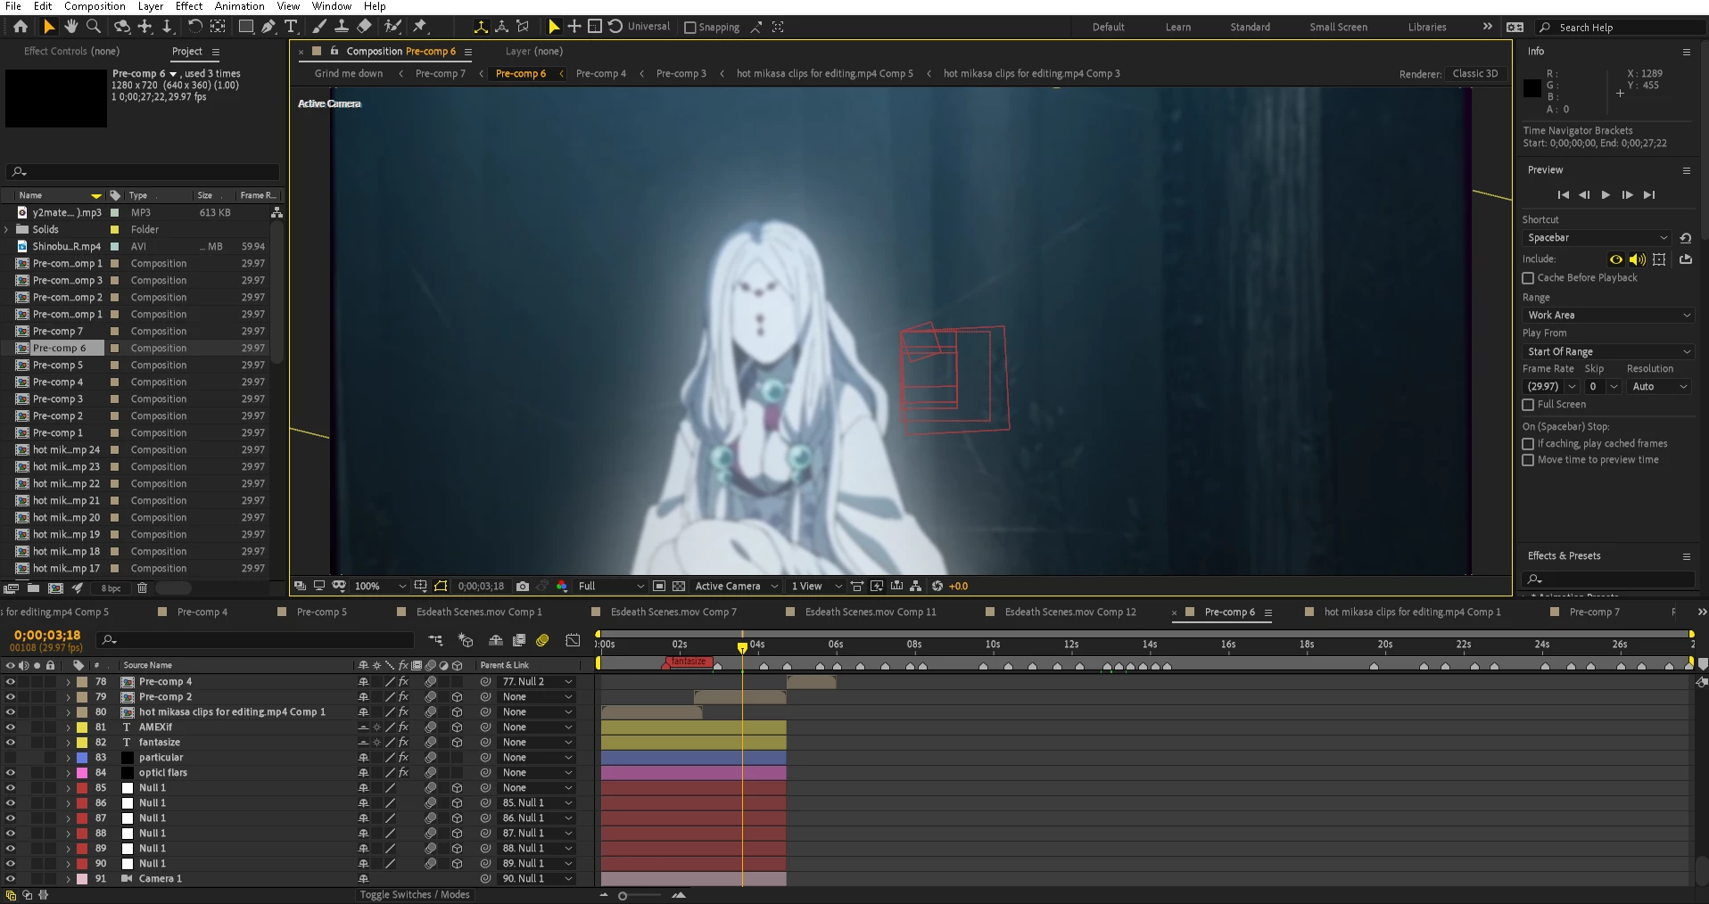The width and height of the screenshot is (1709, 904).
Task: Open composition mini-flowchart in timeline
Action: pos(435,640)
